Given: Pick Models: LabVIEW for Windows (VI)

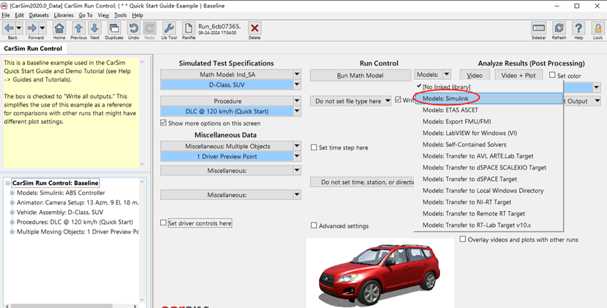Looking at the screenshot, I should point(489,133).
